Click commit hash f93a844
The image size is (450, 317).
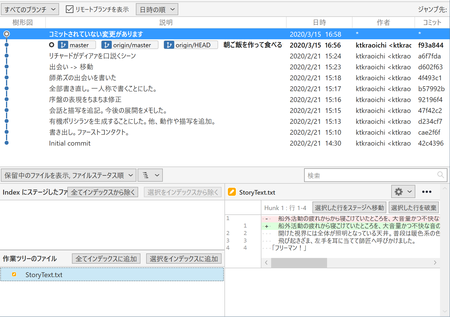tap(431, 45)
